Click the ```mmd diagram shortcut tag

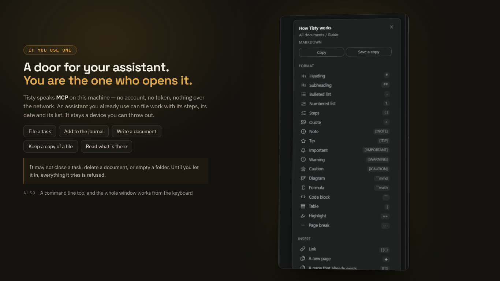pos(382,179)
